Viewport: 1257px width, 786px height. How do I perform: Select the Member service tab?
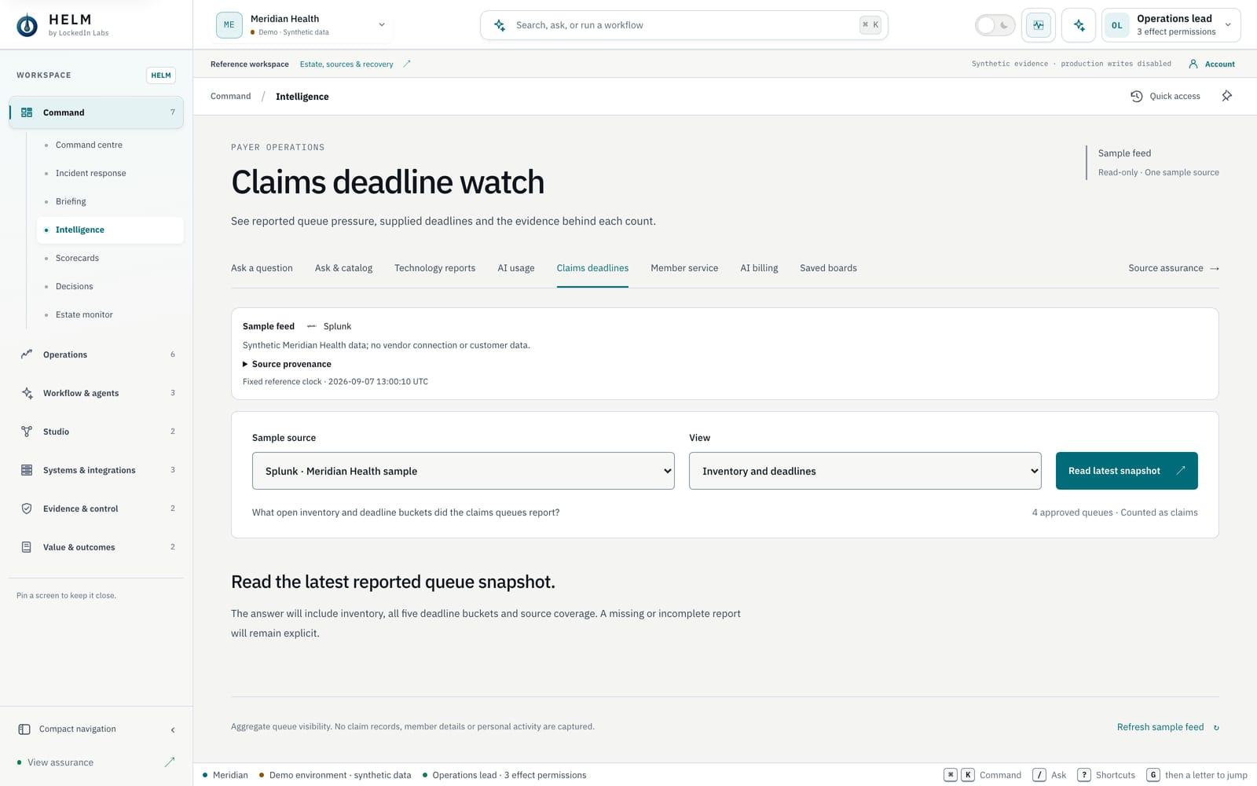[x=684, y=268]
